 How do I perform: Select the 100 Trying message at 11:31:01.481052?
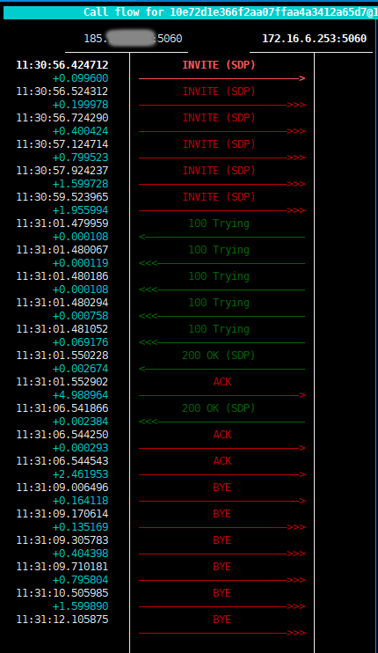pos(219,329)
